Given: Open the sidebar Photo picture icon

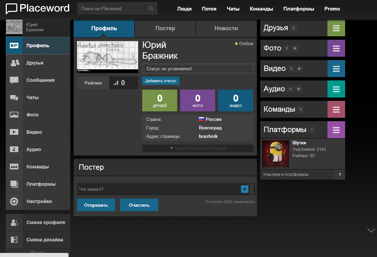Looking at the screenshot, I should click(14, 115).
